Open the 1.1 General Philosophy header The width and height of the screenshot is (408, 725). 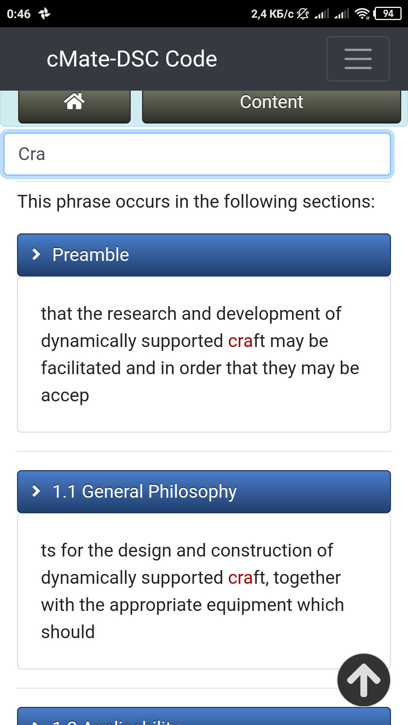(204, 492)
